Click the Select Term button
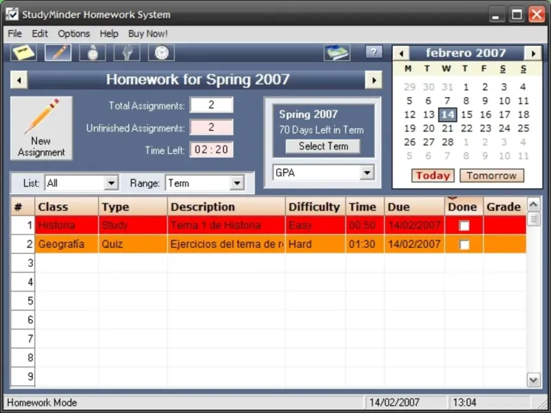The image size is (551, 413). coord(323,146)
